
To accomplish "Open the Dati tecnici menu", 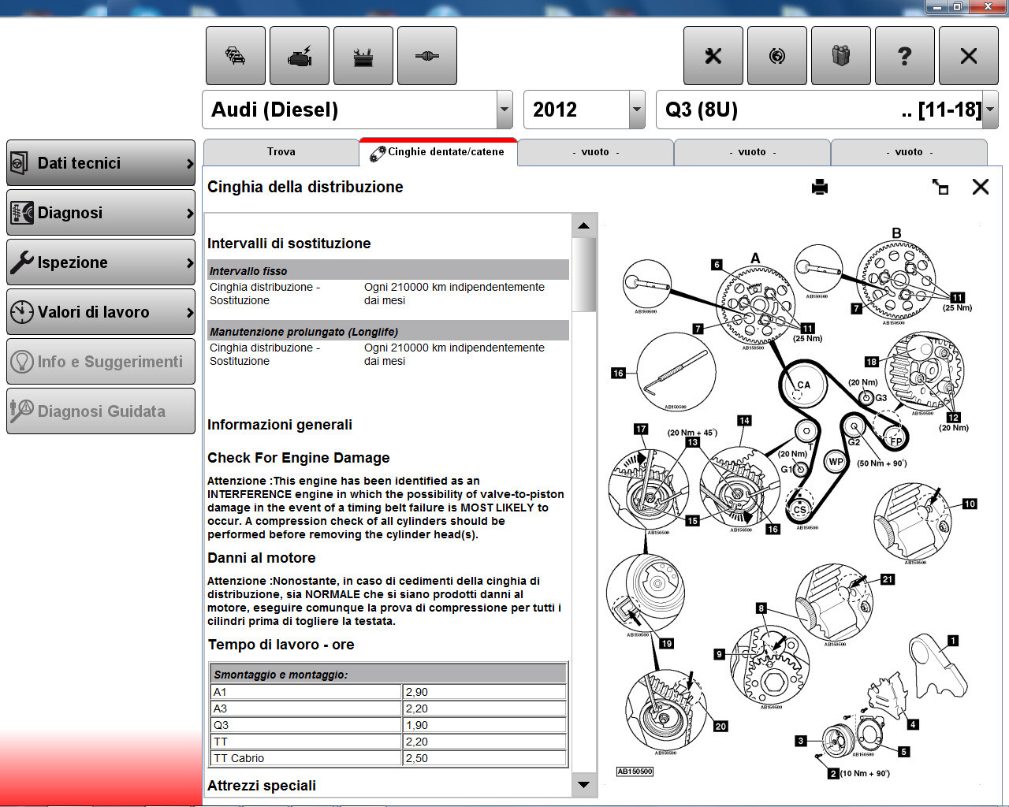I will (101, 163).
